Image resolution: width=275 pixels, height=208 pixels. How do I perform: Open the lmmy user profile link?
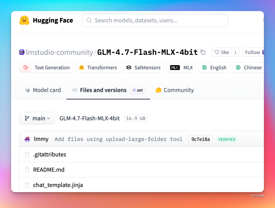41,139
